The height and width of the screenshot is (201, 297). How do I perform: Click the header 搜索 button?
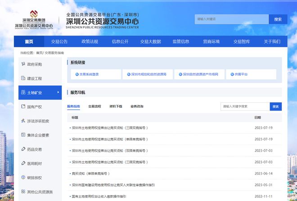click(278, 19)
